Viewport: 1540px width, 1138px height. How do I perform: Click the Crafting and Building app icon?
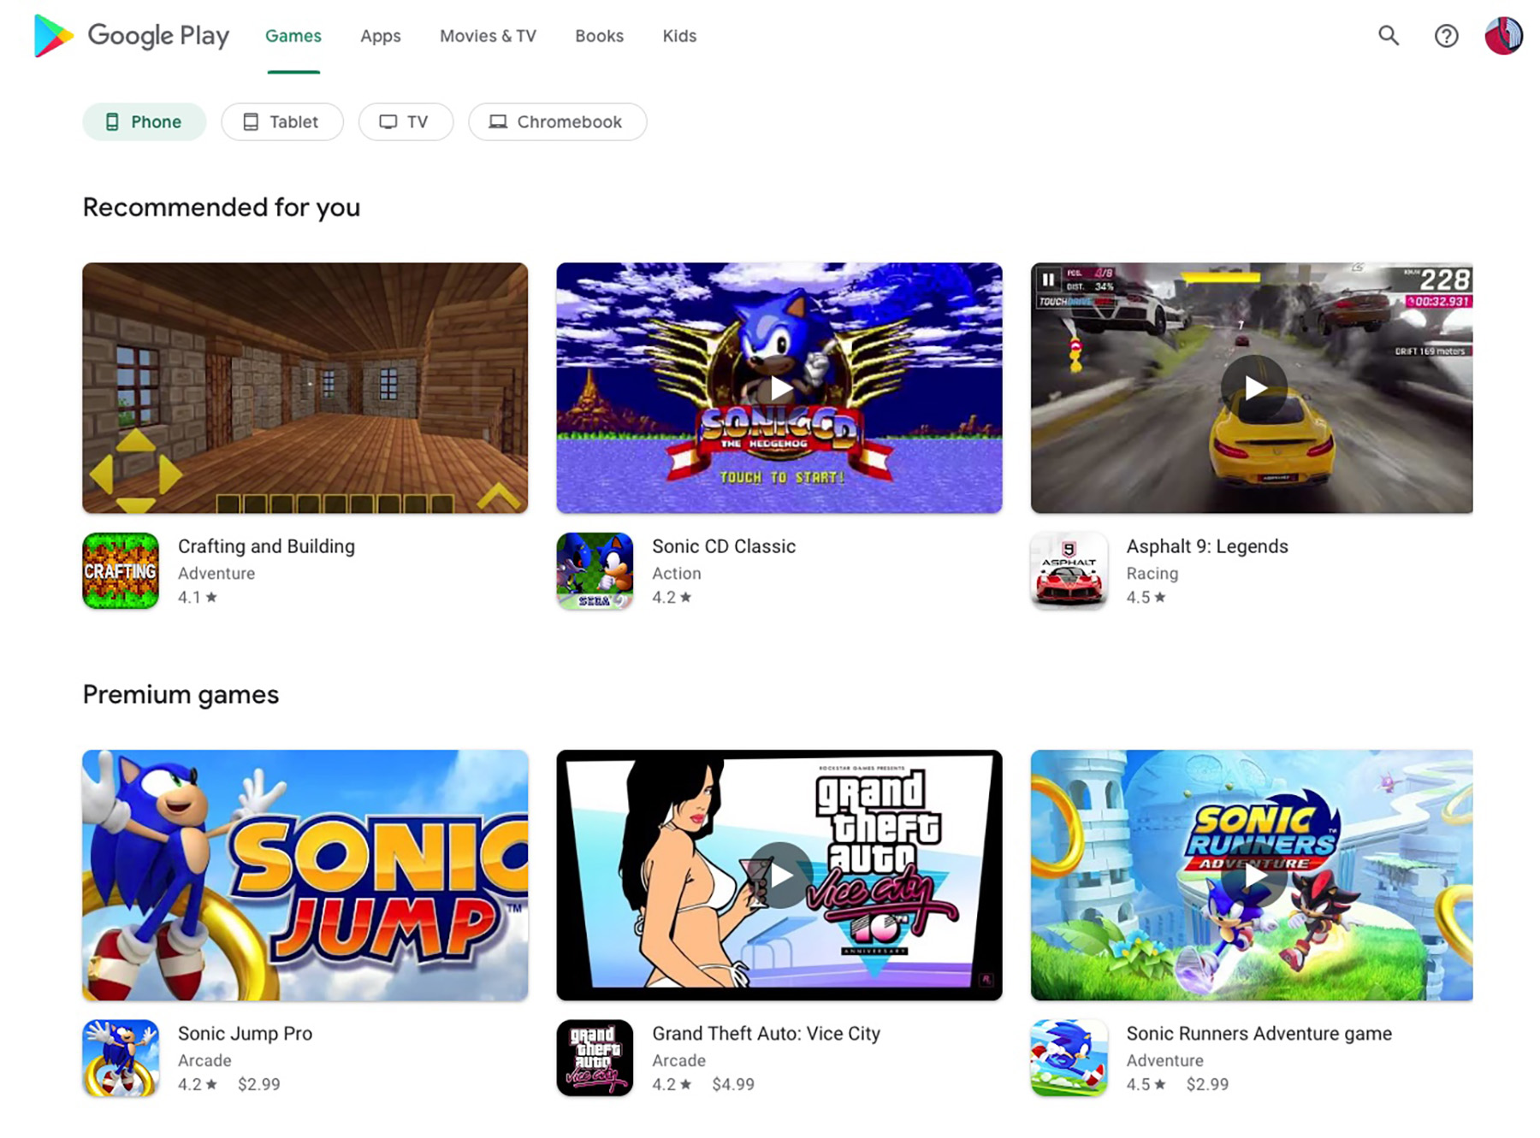pos(121,570)
